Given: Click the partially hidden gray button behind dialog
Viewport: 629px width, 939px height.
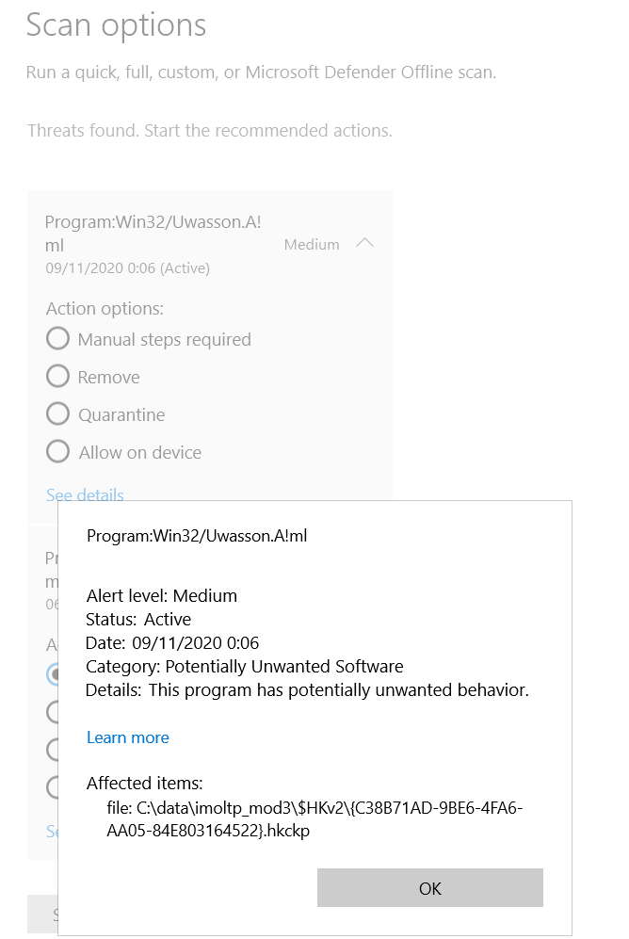Looking at the screenshot, I should click(x=42, y=914).
